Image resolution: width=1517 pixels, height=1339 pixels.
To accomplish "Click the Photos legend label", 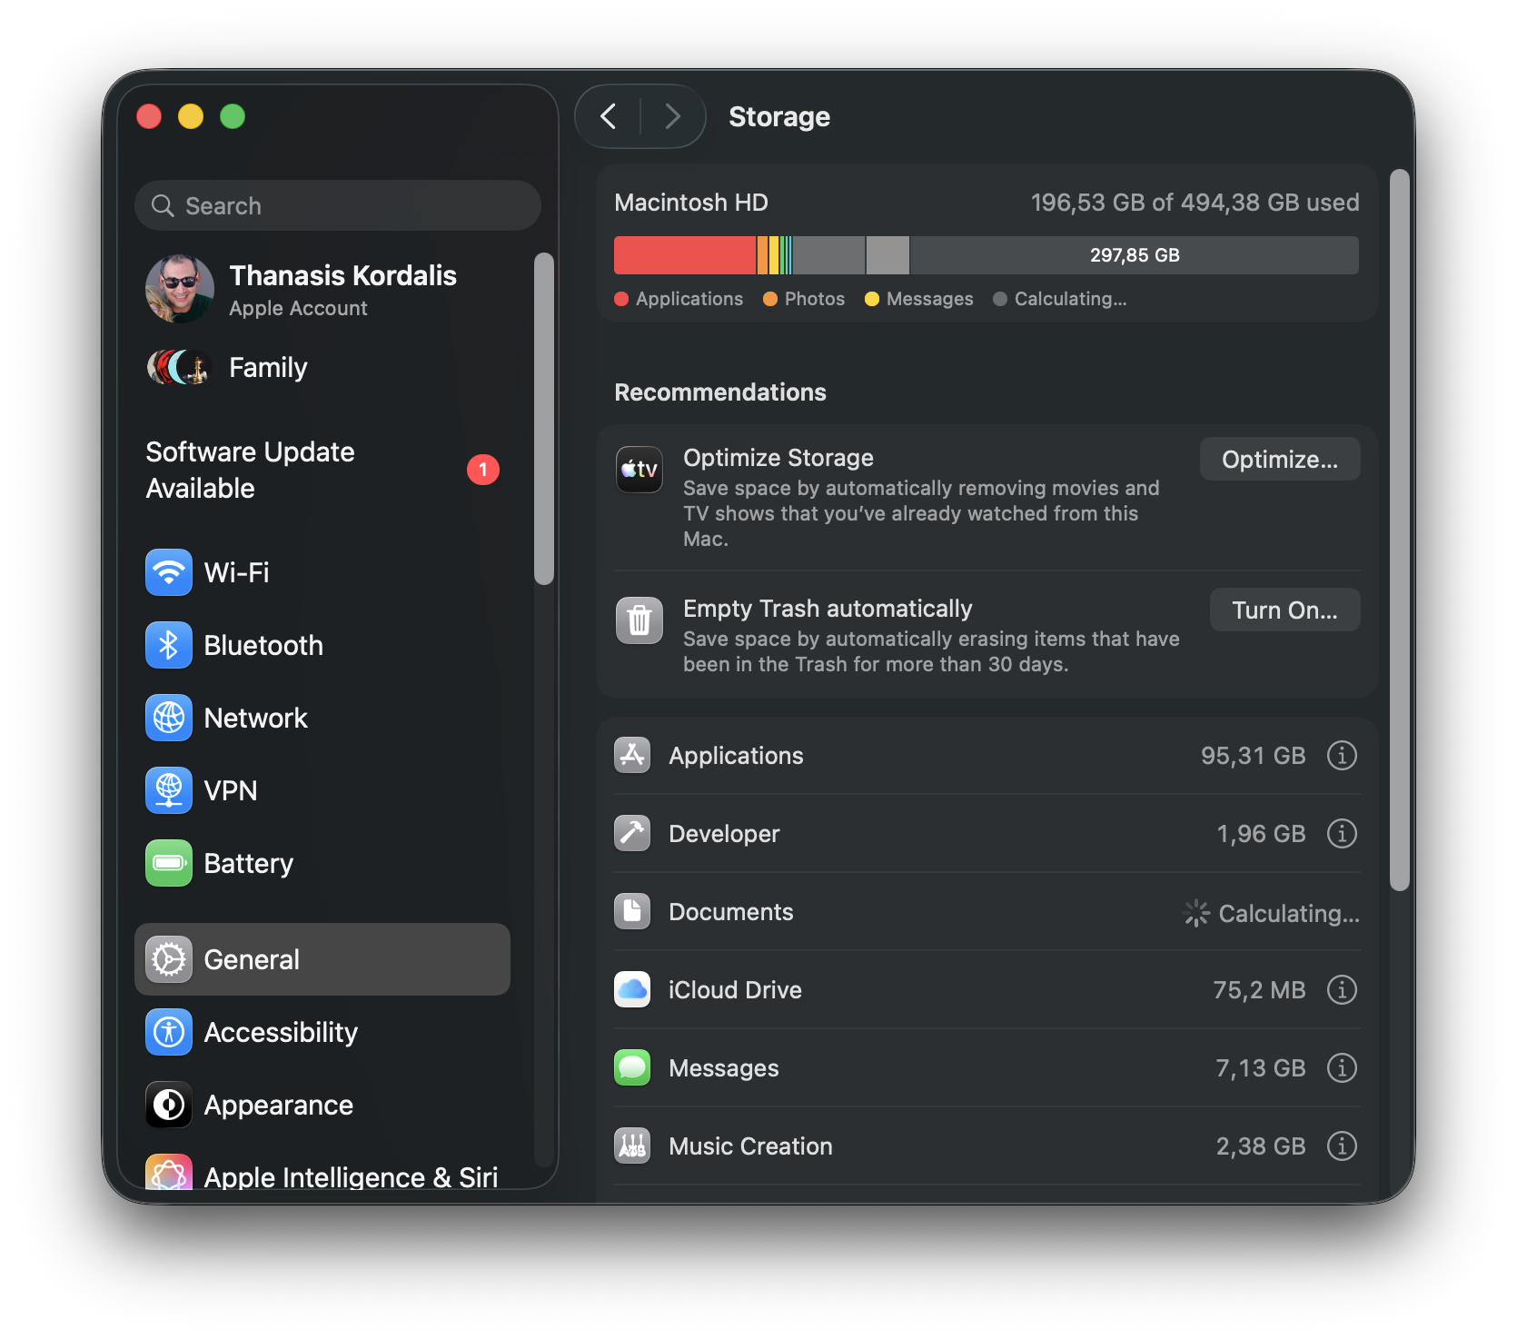I will click(815, 299).
